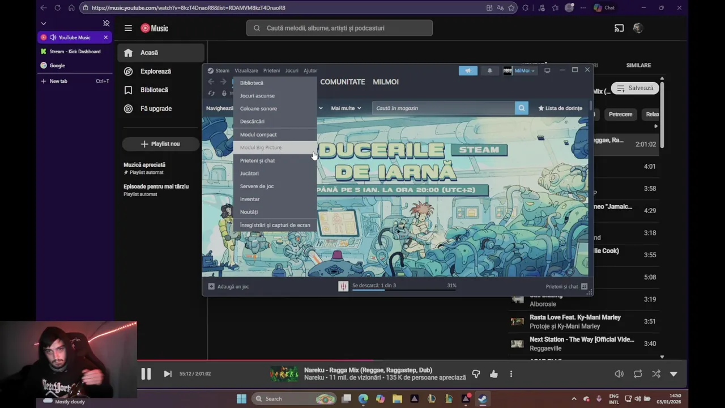
Task: Click the Steam page reload icon
Action: [x=211, y=93]
